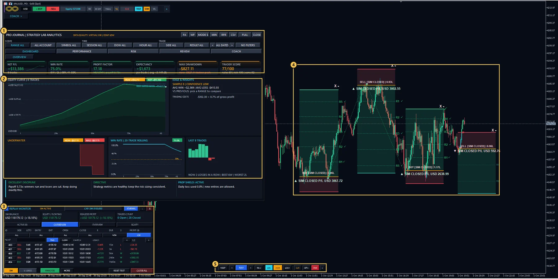Click the X button in the Replay Monitor header

[x=150, y=209]
